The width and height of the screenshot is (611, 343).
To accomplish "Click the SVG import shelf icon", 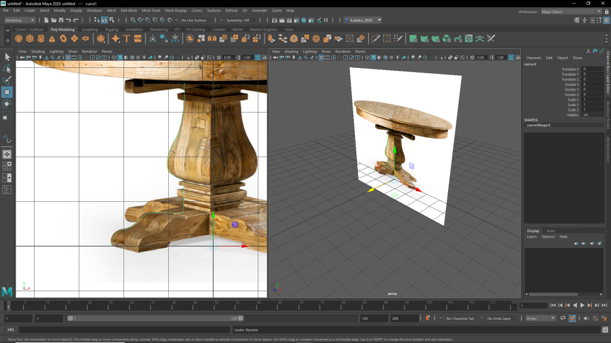I will pyautogui.click(x=138, y=39).
